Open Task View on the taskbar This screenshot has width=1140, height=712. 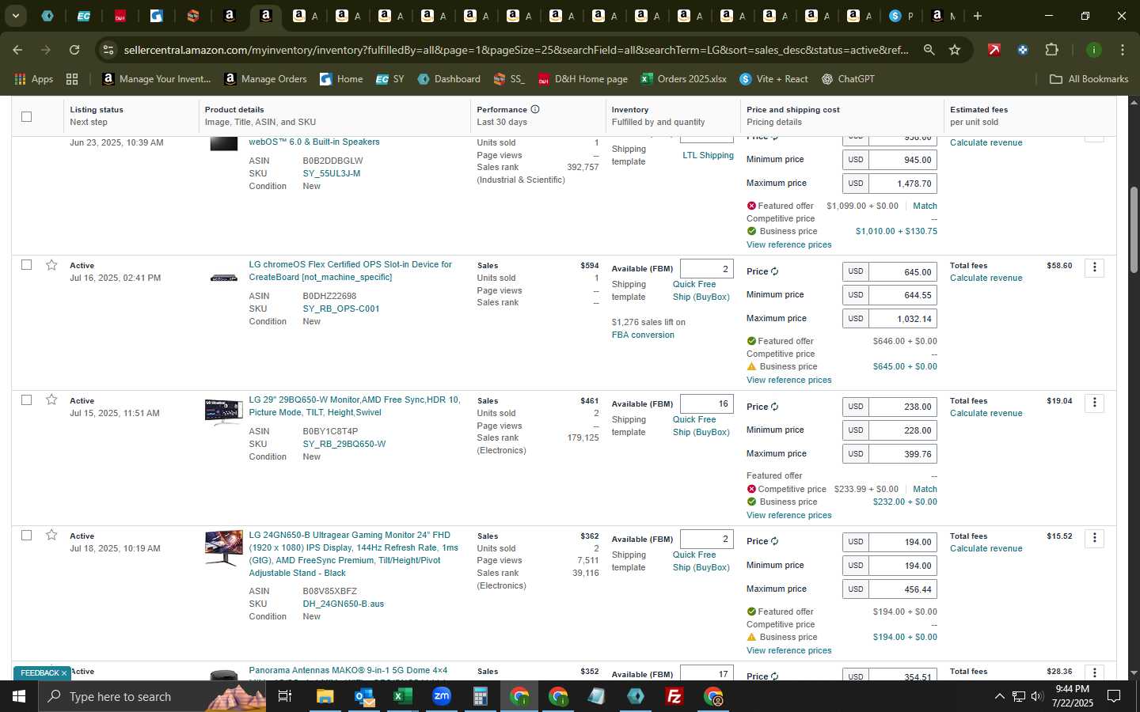coord(285,696)
